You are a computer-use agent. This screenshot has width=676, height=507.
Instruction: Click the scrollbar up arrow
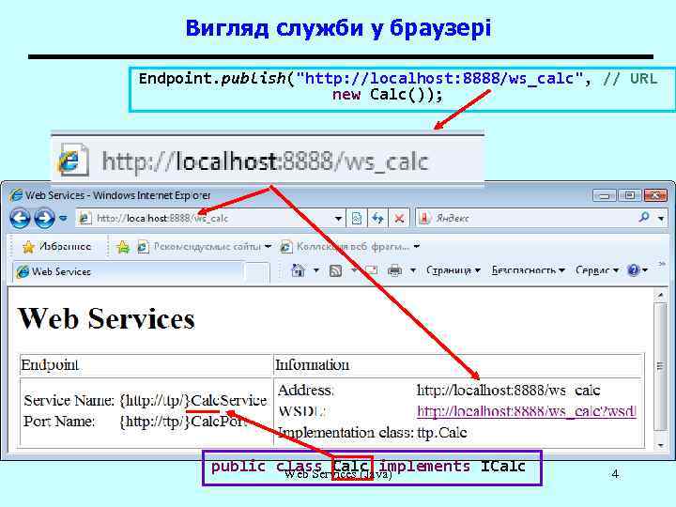(x=660, y=296)
